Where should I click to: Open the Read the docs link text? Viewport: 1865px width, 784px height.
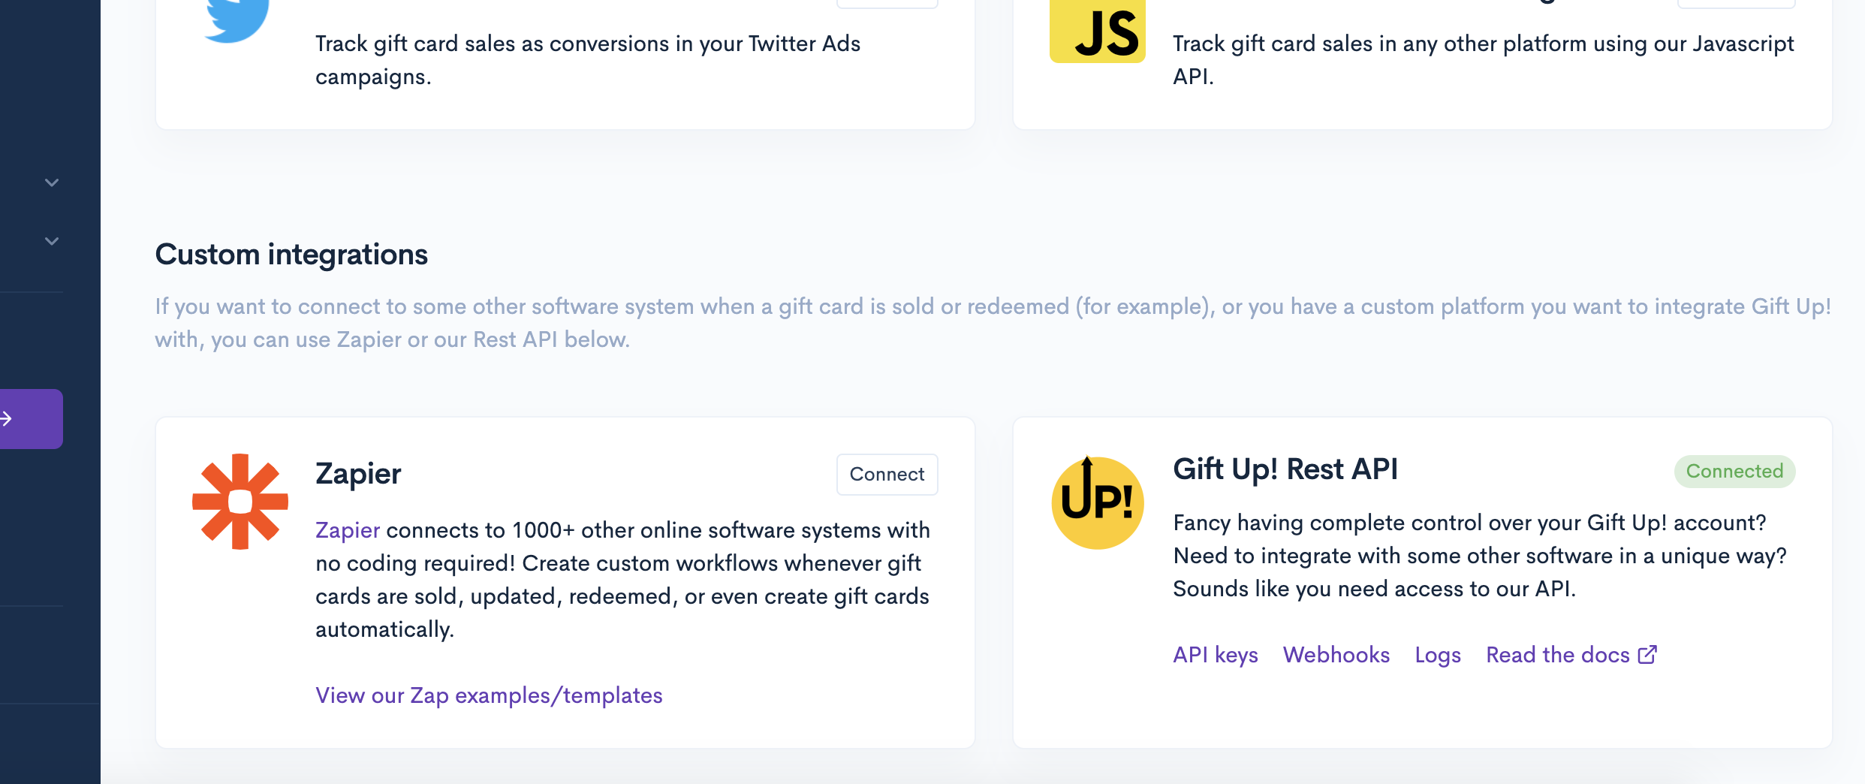click(x=1558, y=655)
